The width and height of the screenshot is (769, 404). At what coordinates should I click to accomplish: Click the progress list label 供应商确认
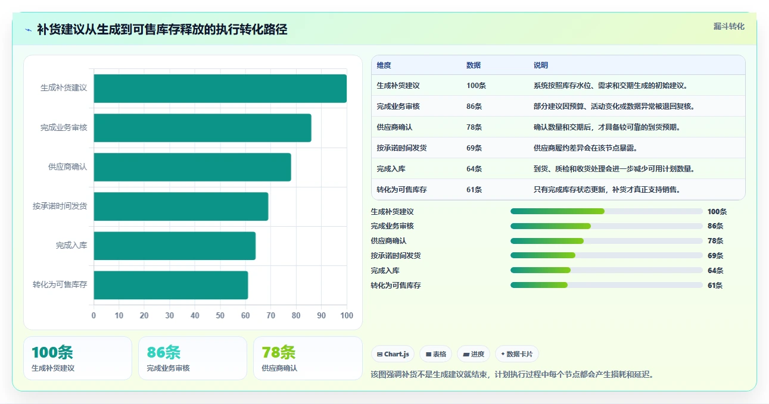pos(388,241)
